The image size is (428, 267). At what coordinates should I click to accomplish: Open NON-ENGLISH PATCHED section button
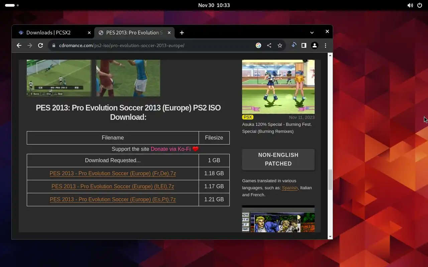click(278, 160)
